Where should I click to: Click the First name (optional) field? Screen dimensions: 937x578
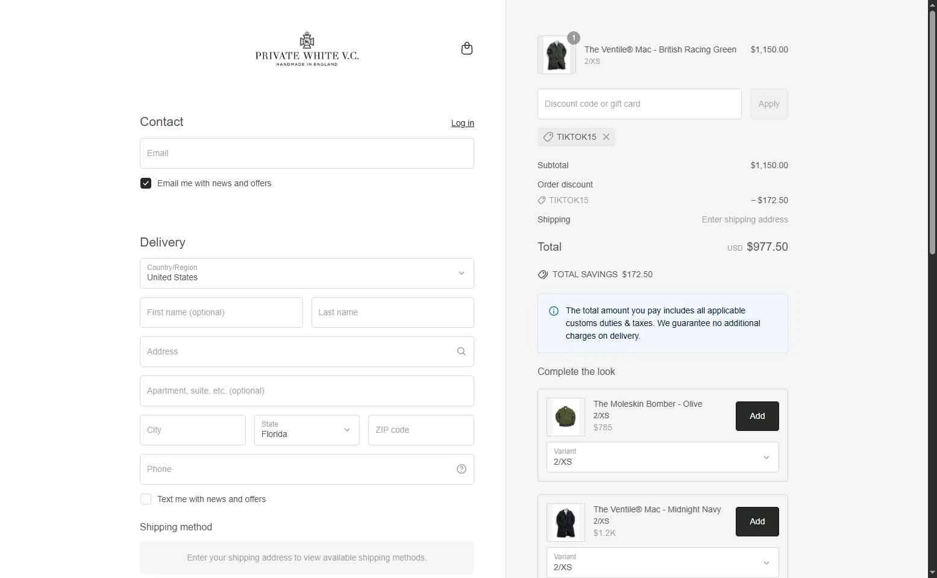(221, 312)
